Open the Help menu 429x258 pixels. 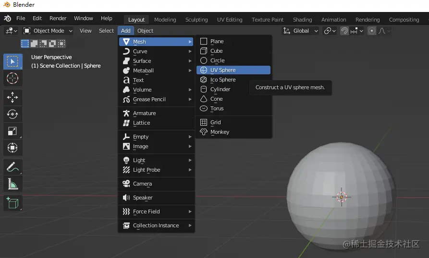(x=107, y=18)
